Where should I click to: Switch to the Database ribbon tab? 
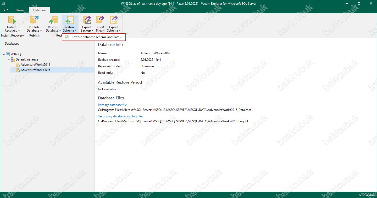[40, 10]
